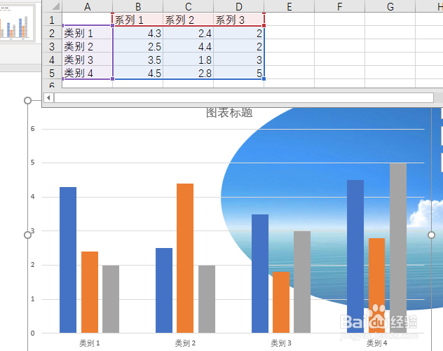
Task: Click blue bar of 类别 1
Action: [68, 260]
